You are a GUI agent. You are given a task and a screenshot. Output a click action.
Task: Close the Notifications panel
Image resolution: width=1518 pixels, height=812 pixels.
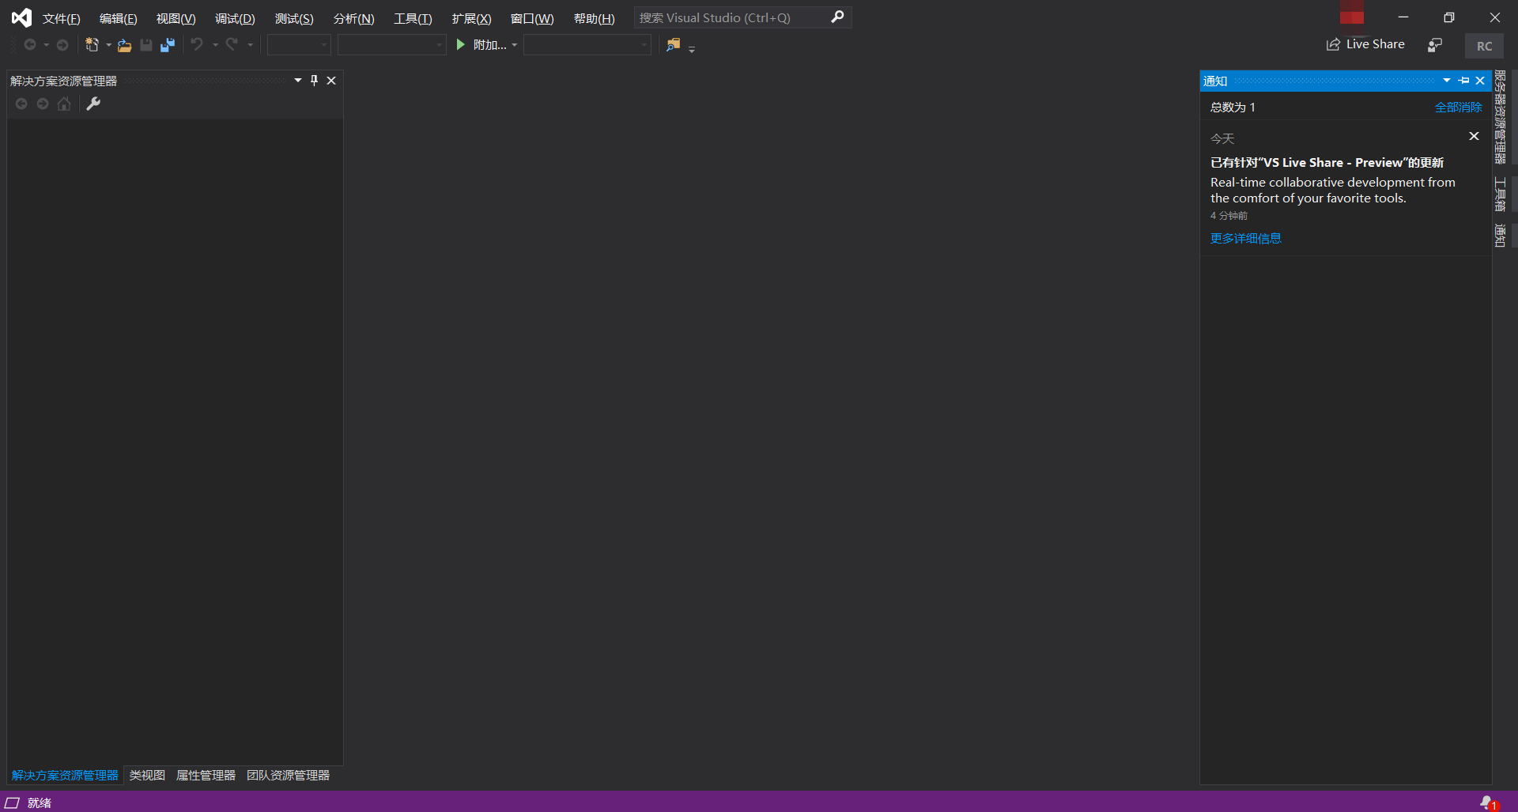pos(1480,81)
